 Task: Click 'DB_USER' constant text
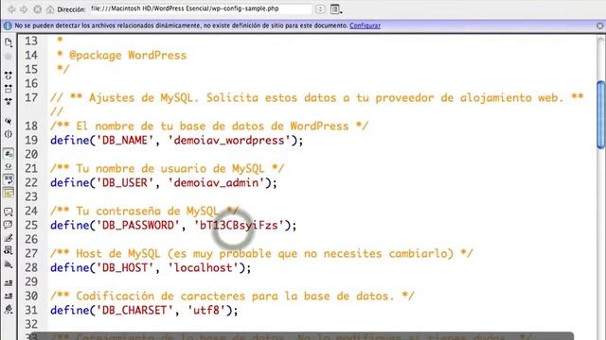125,182
